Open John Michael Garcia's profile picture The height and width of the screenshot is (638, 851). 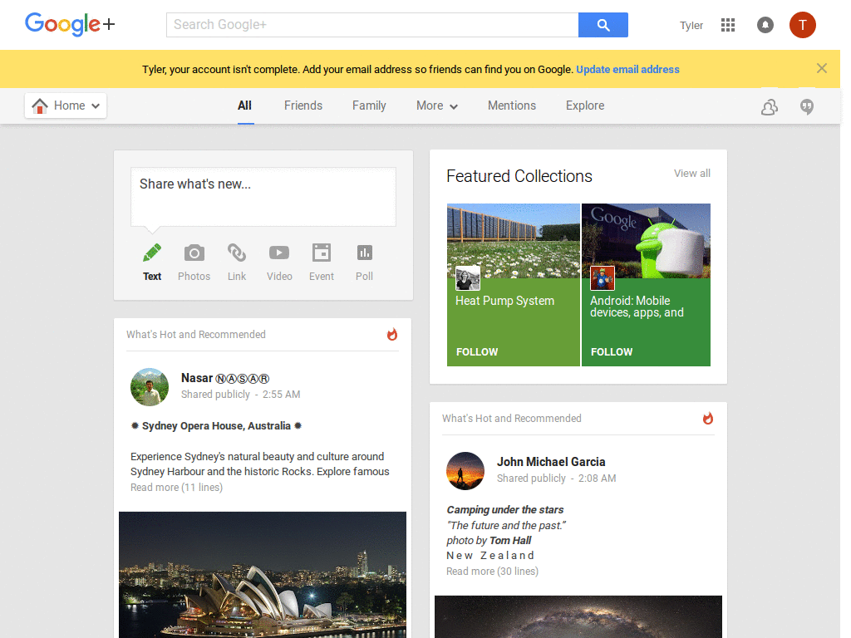(x=465, y=471)
